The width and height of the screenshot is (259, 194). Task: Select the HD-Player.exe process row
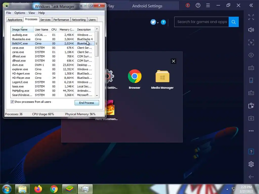(53, 78)
